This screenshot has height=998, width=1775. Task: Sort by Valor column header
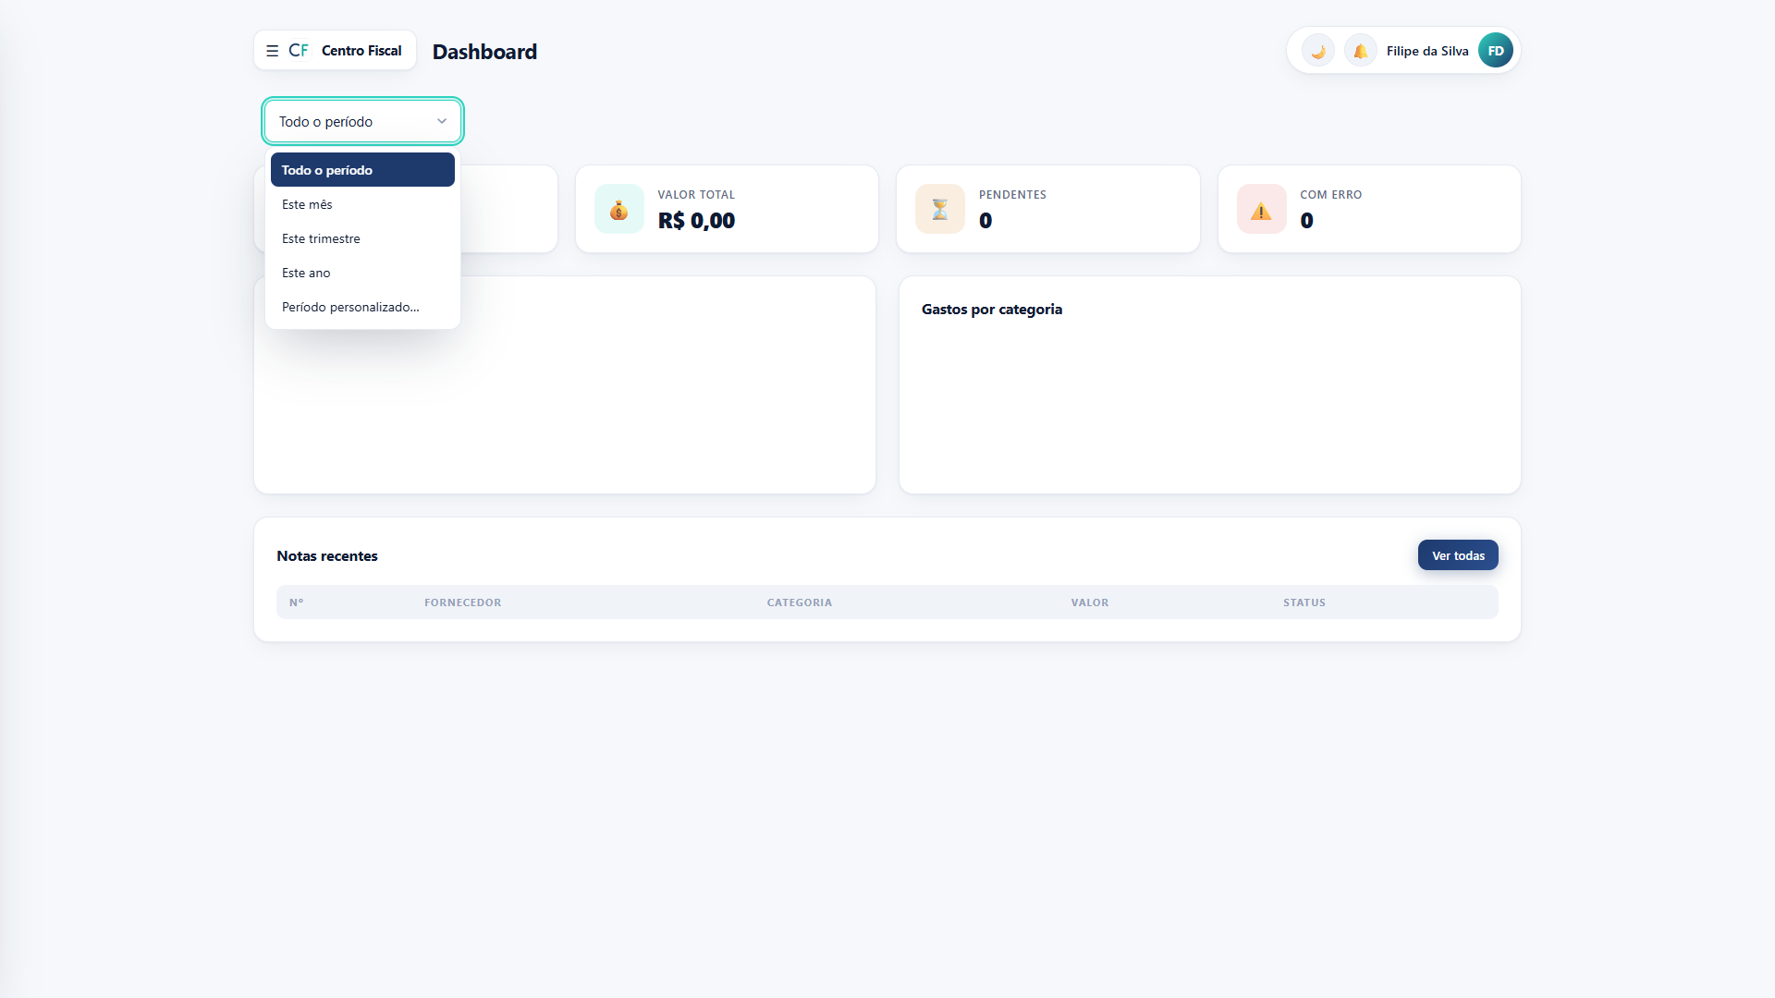tap(1090, 602)
